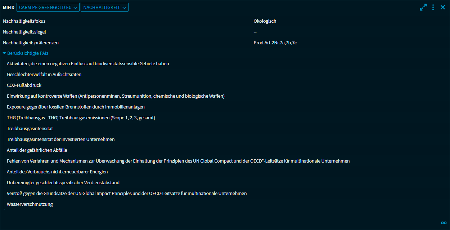This screenshot has width=450, height=230.
Task: Click Geschlechtervielfalt in Aufsichtsräten entry
Action: point(44,75)
